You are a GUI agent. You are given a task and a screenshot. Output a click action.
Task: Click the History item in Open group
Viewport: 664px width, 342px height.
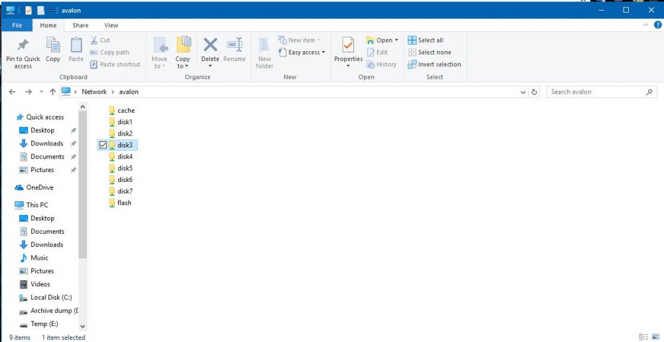tap(382, 64)
